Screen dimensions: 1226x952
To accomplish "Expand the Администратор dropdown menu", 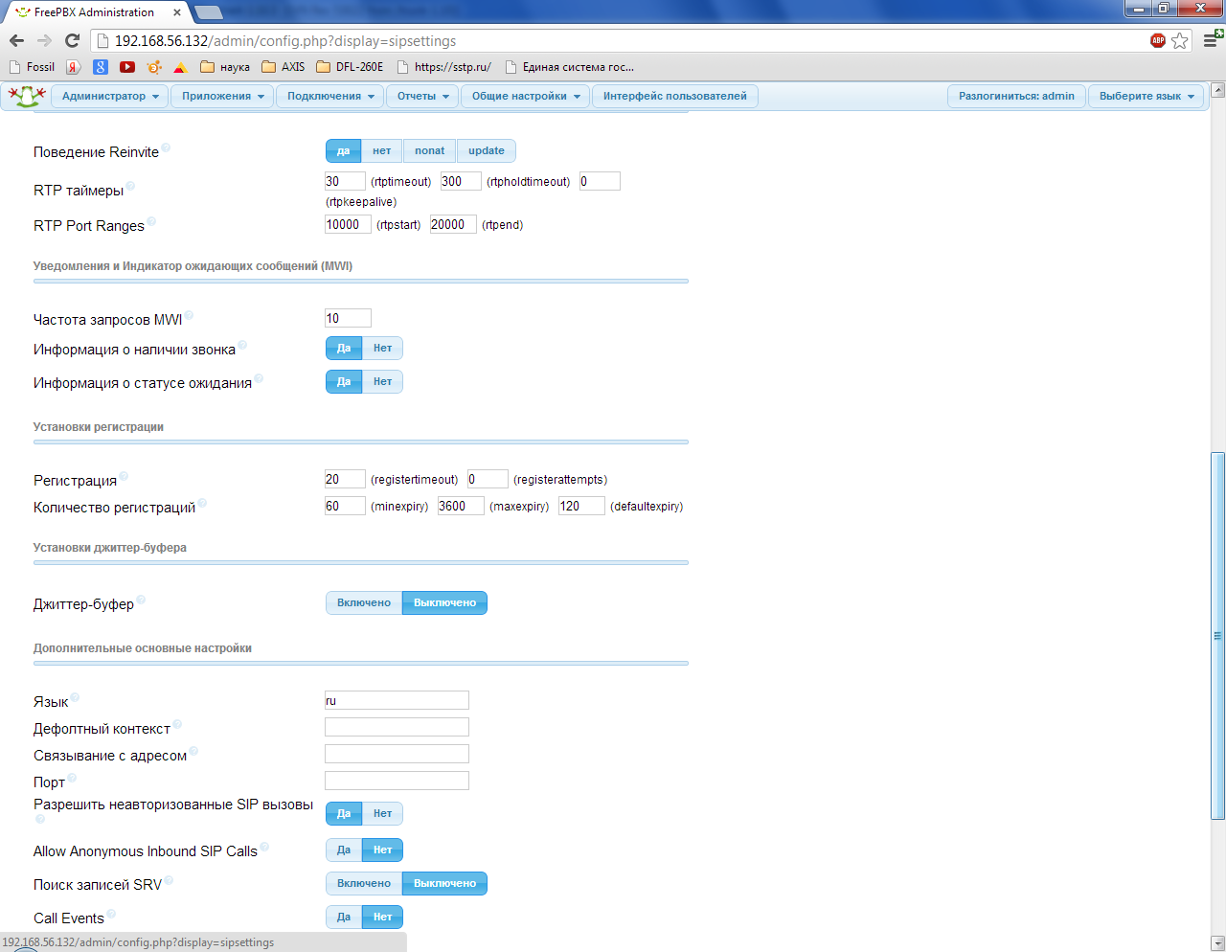I will (110, 97).
